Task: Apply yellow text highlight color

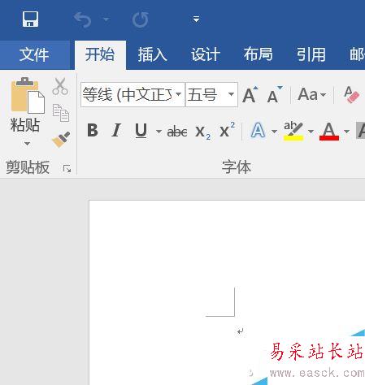Action: pyautogui.click(x=293, y=131)
